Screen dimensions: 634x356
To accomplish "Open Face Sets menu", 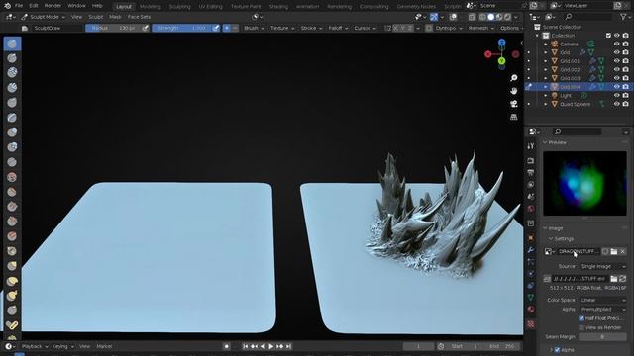I will (x=139, y=17).
